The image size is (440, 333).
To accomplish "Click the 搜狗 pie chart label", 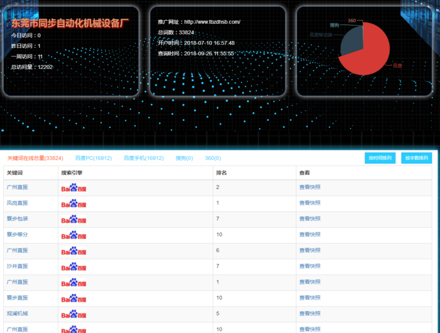I will (334, 25).
